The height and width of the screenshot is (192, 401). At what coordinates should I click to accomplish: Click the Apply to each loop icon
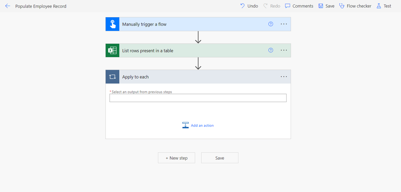pyautogui.click(x=112, y=77)
